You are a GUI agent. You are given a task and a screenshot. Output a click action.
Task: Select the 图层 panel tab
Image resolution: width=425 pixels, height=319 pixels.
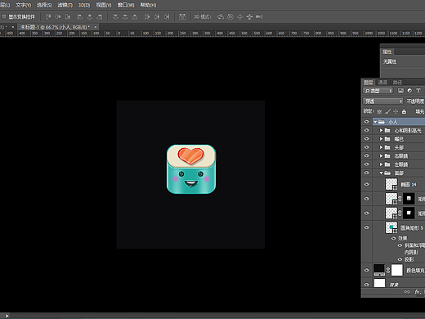click(368, 83)
